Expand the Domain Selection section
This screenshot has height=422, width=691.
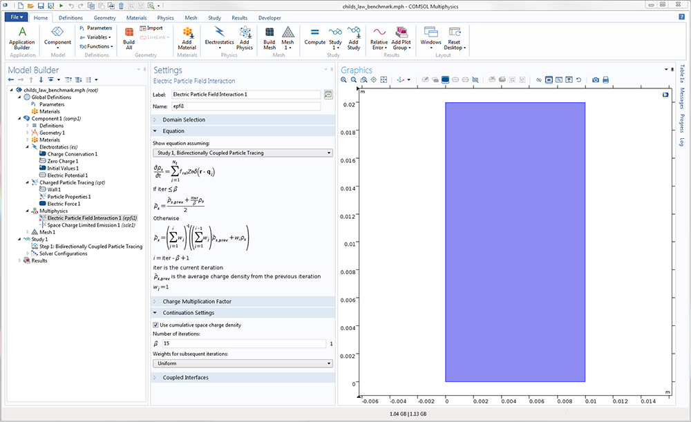click(x=183, y=120)
